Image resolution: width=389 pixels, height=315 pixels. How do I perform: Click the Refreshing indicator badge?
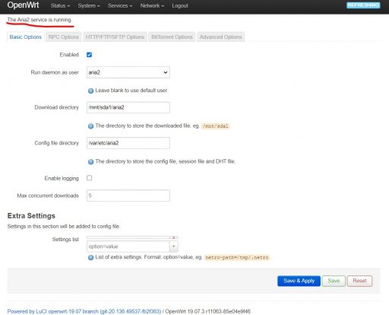363,5
